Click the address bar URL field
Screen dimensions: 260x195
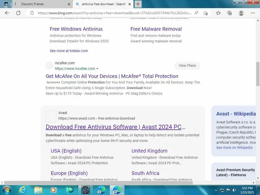coord(115,13)
